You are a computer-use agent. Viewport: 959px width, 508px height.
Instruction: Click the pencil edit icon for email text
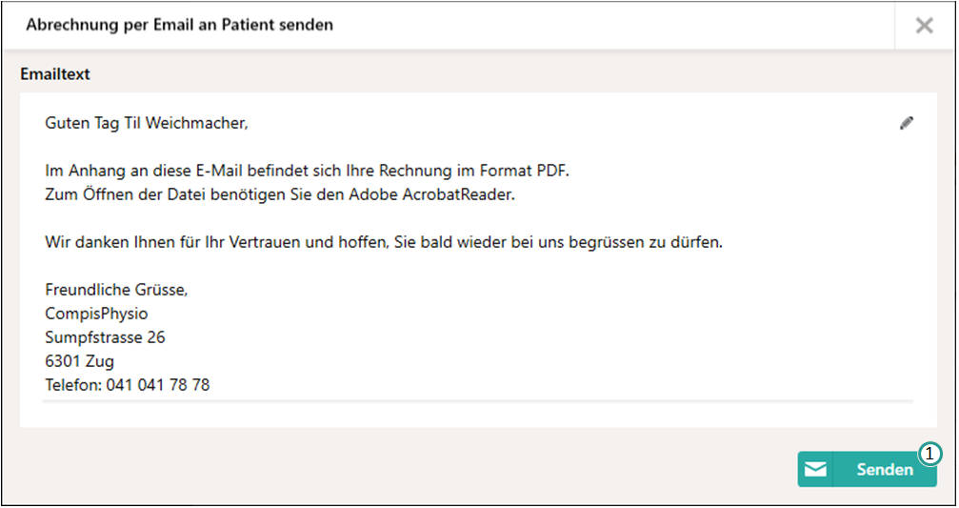click(907, 123)
